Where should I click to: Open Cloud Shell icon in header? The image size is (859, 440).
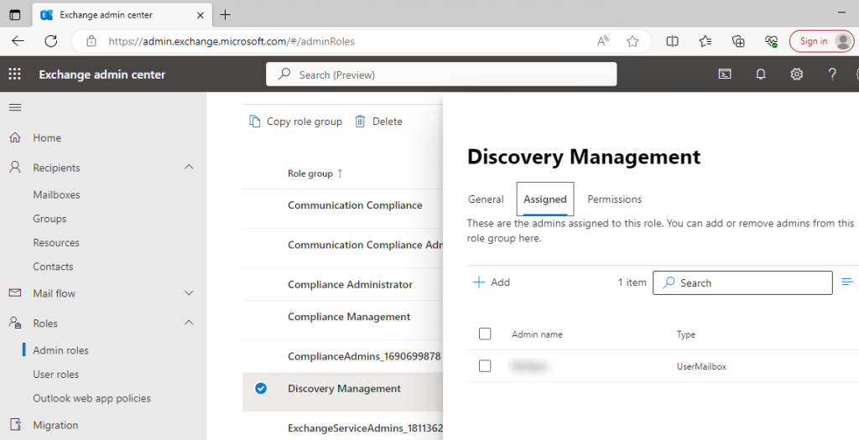point(725,74)
